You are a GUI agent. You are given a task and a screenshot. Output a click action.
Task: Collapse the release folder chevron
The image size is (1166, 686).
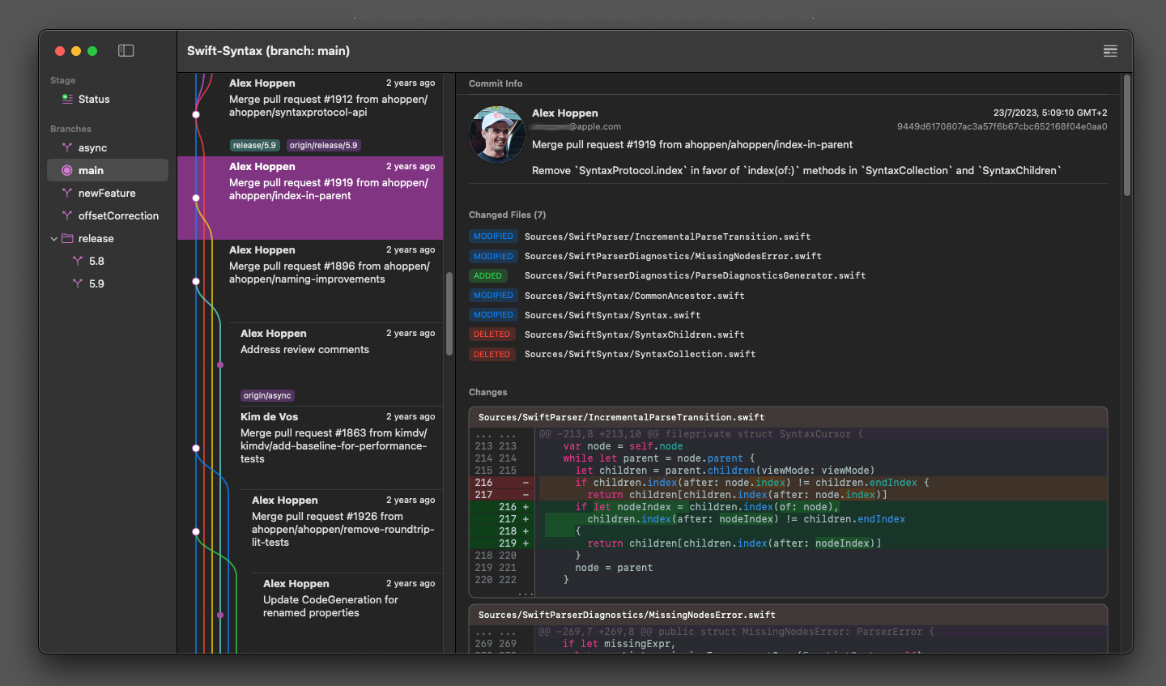pyautogui.click(x=54, y=238)
